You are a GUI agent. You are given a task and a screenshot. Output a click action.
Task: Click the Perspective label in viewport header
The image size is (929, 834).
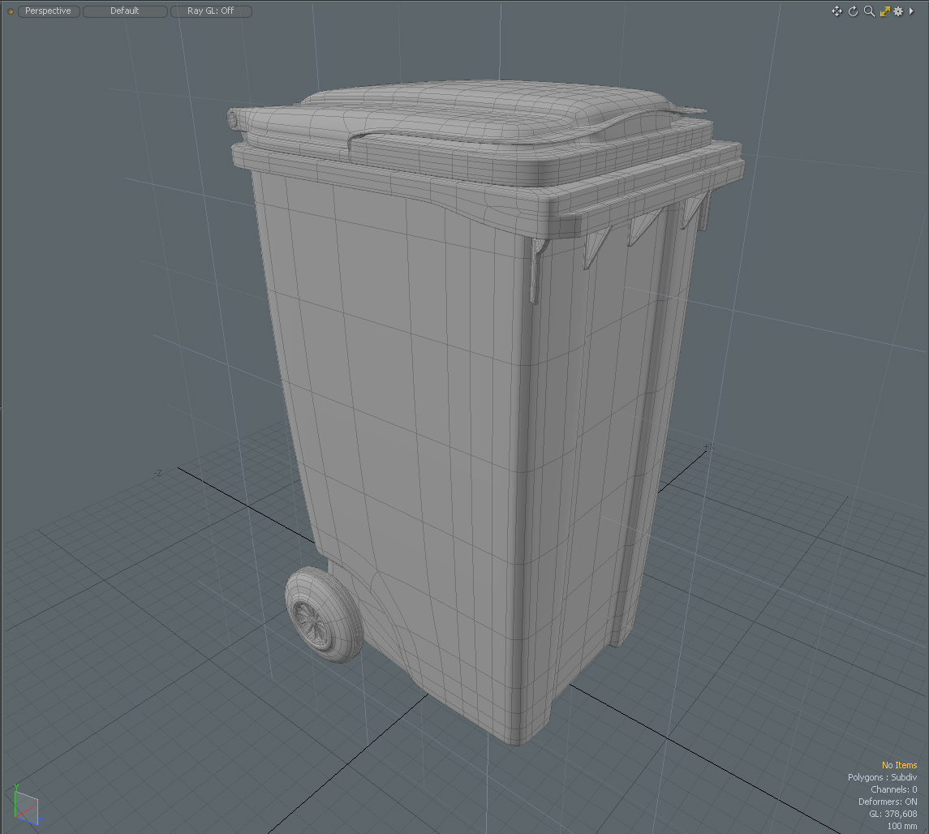[48, 11]
